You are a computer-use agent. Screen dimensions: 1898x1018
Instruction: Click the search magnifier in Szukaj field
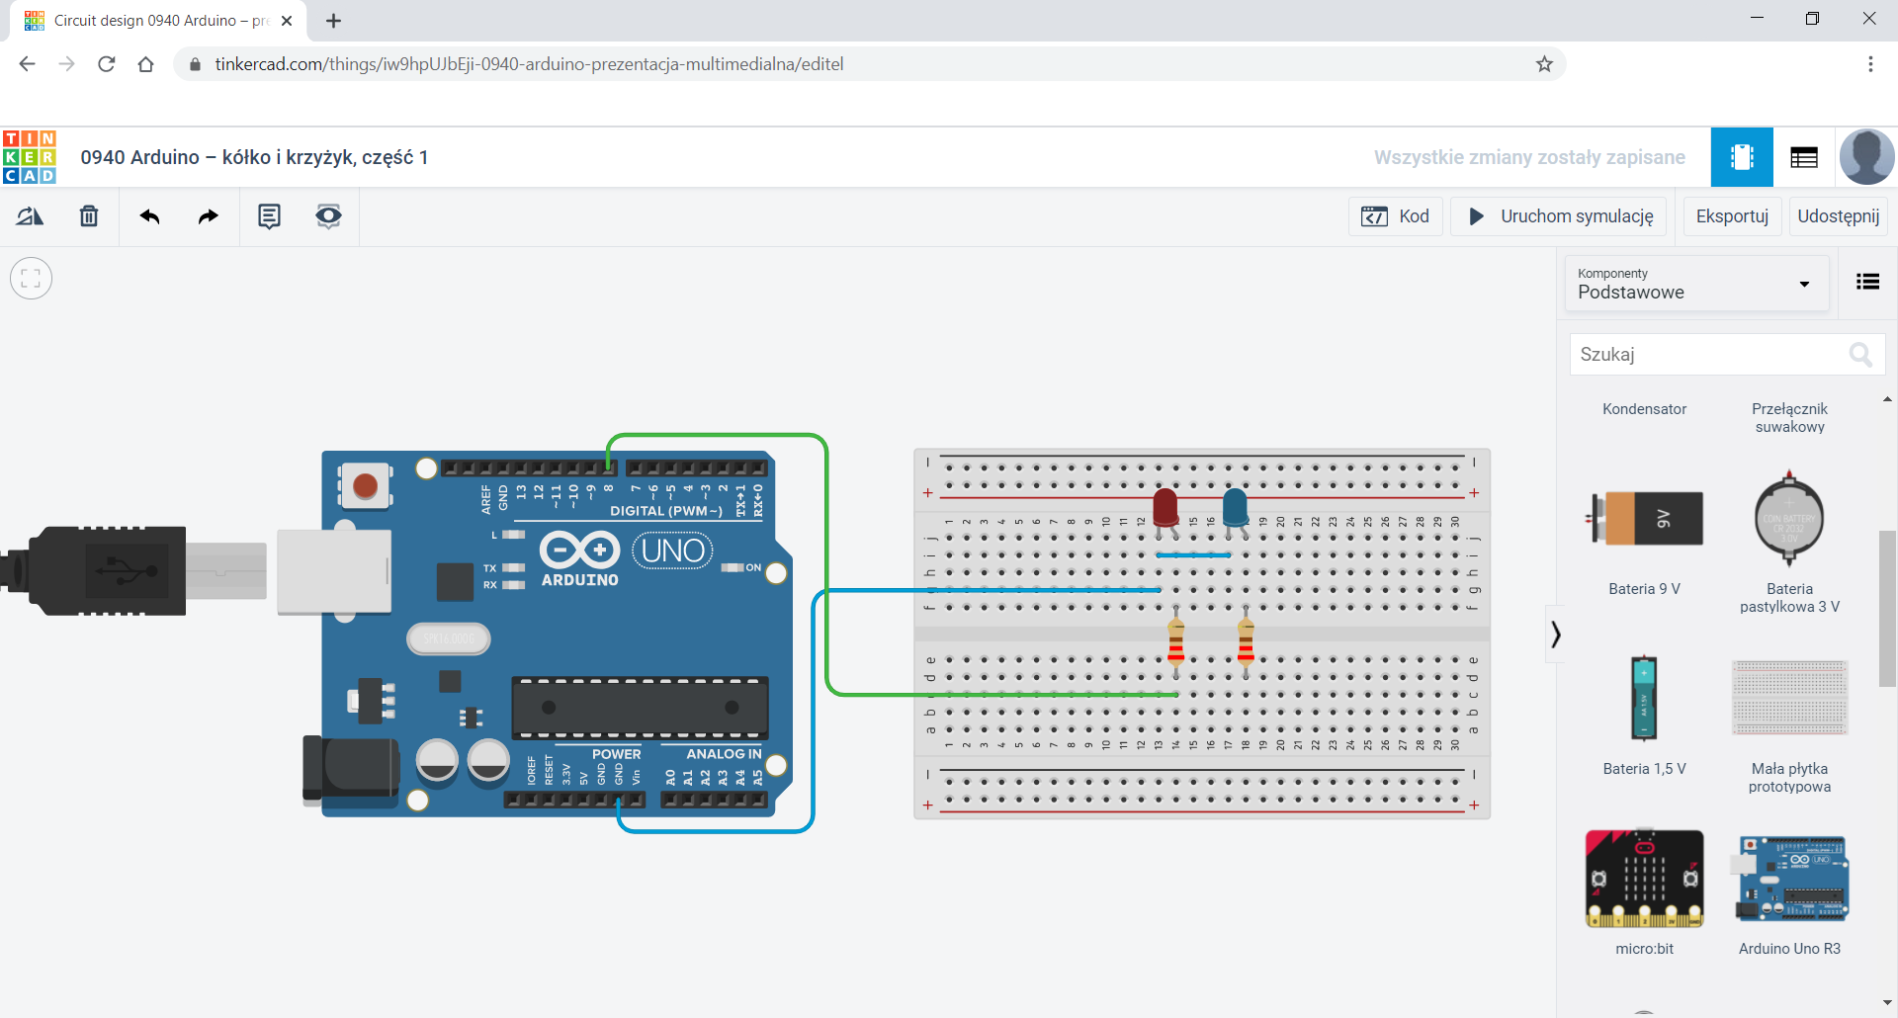tap(1860, 354)
